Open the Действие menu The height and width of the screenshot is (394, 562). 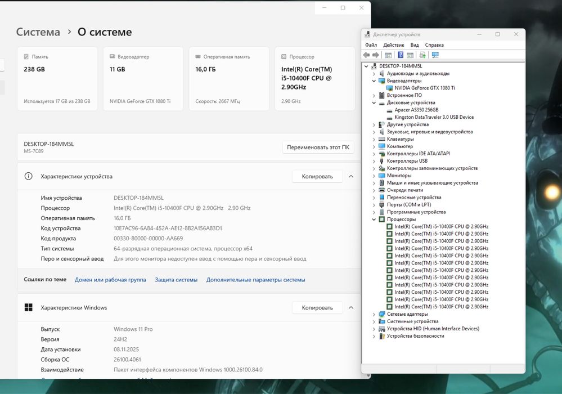click(x=394, y=45)
